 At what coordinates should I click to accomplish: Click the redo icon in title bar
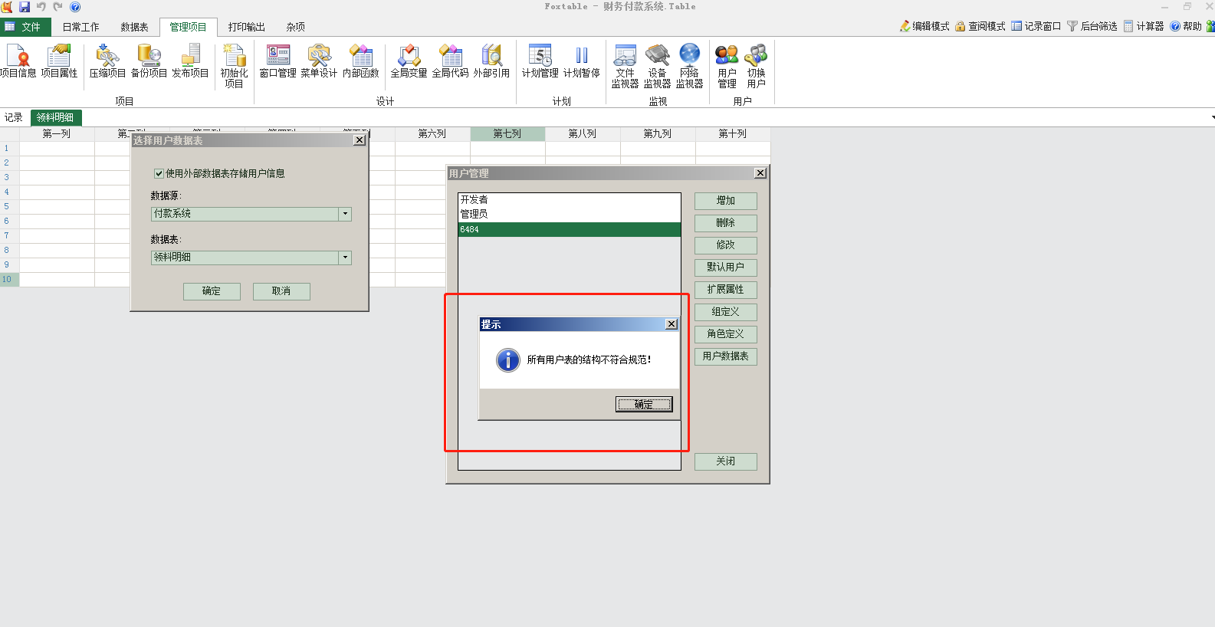pyautogui.click(x=58, y=7)
